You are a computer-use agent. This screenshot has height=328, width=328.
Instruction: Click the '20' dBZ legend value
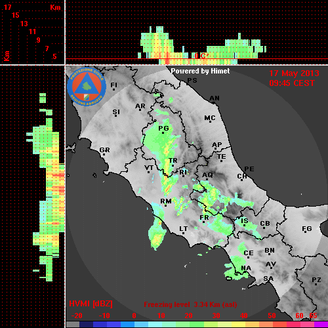(x=188, y=316)
